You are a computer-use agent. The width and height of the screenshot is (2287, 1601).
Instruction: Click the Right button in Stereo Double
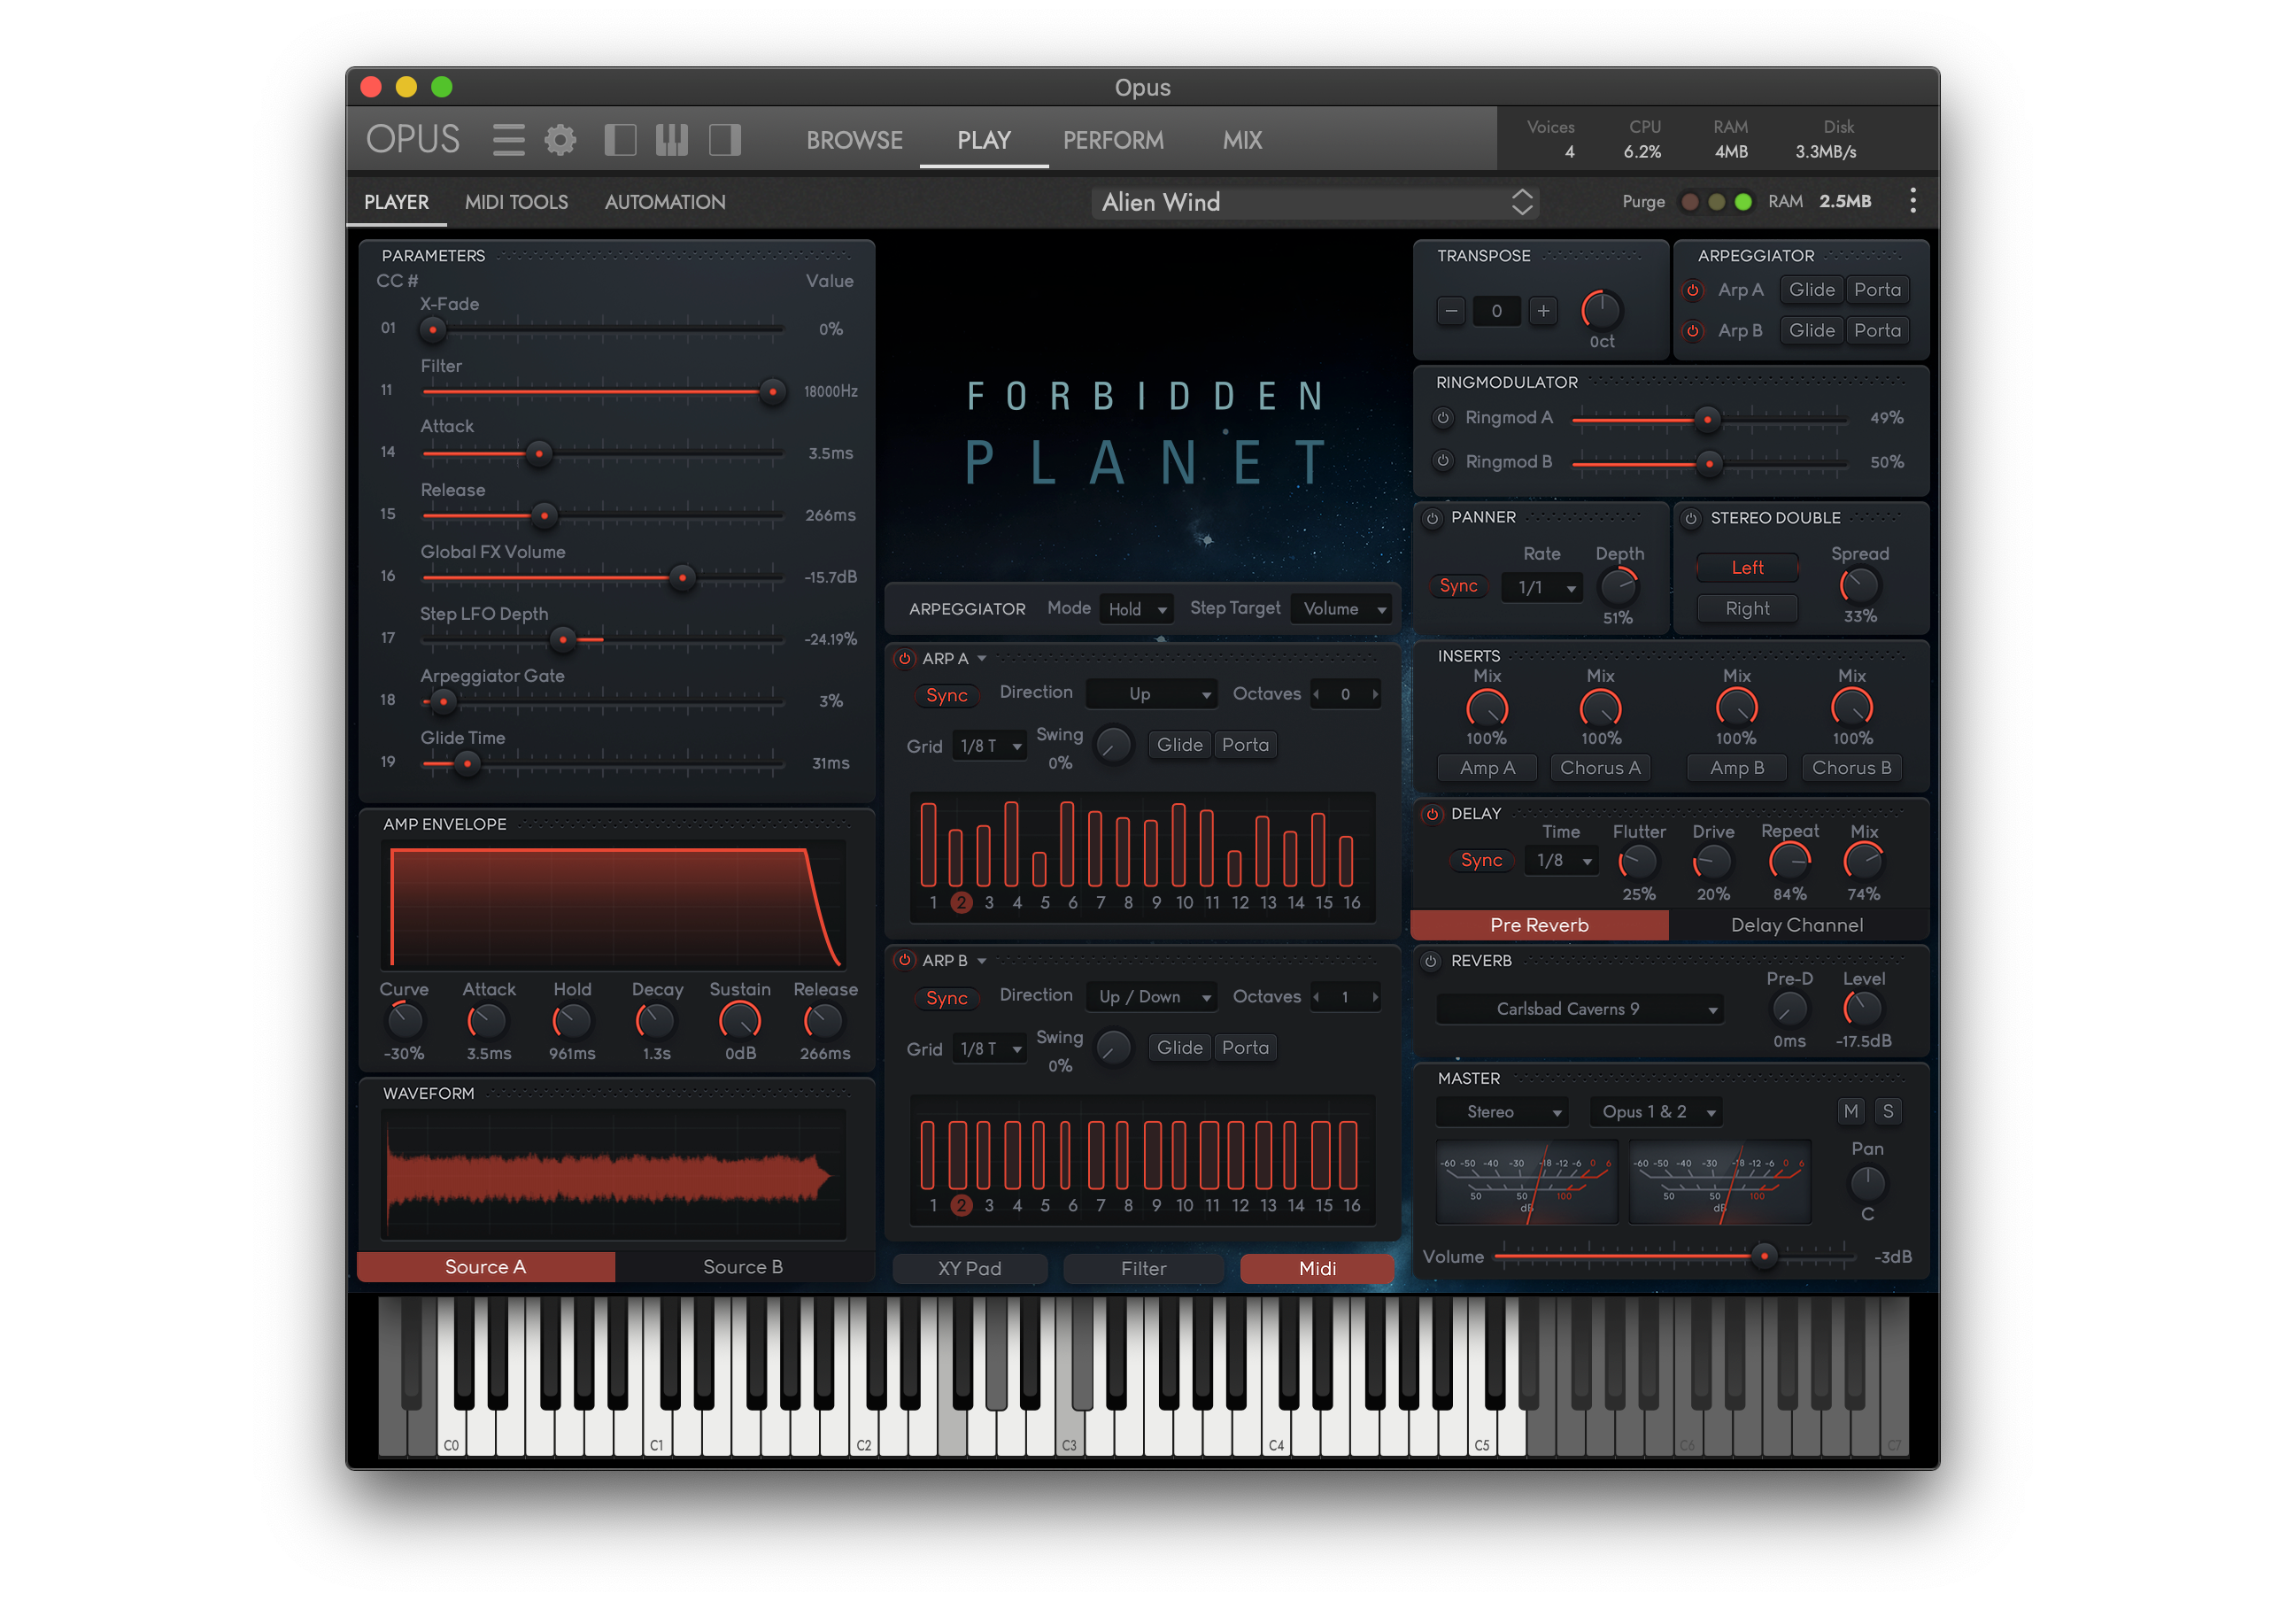coord(1747,608)
